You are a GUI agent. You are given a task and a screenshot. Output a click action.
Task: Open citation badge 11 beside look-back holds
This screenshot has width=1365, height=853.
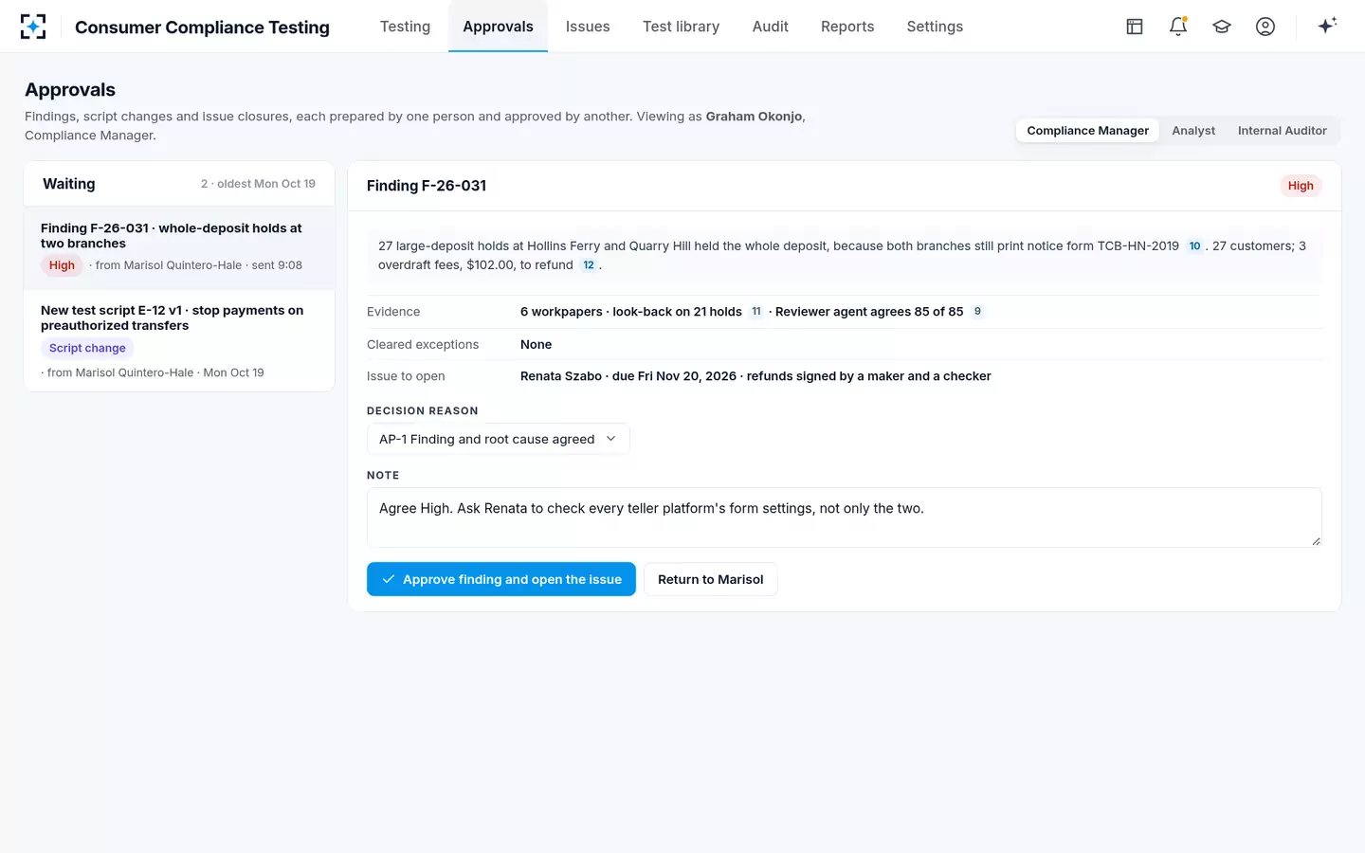click(756, 312)
